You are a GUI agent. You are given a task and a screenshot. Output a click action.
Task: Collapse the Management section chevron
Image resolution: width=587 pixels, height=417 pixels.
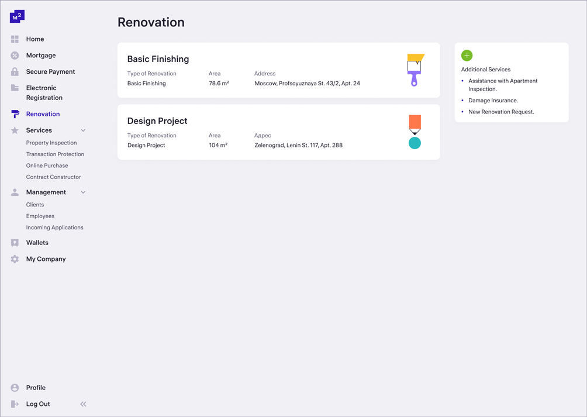click(83, 192)
